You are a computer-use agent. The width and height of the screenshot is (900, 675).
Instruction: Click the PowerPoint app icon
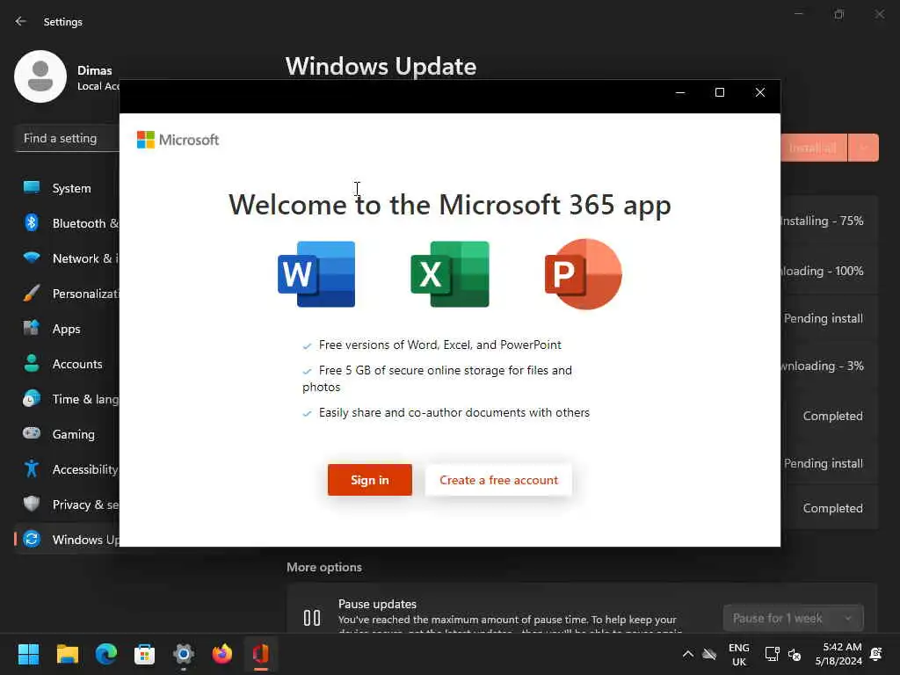[x=584, y=274]
